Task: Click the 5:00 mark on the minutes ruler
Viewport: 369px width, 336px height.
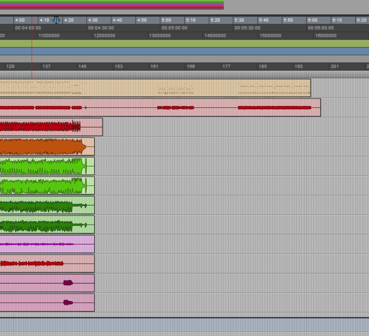Action: pos(166,20)
